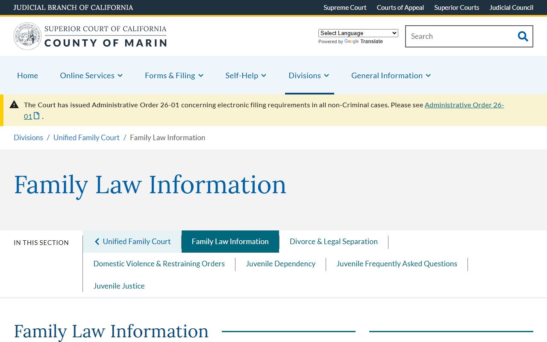This screenshot has height=342, width=547.
Task: Open the Courts of Appeal link
Action: tap(400, 7)
